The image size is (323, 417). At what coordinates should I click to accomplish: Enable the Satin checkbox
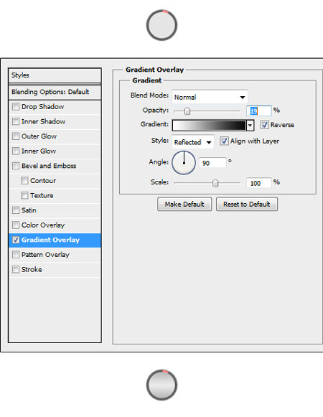16,210
